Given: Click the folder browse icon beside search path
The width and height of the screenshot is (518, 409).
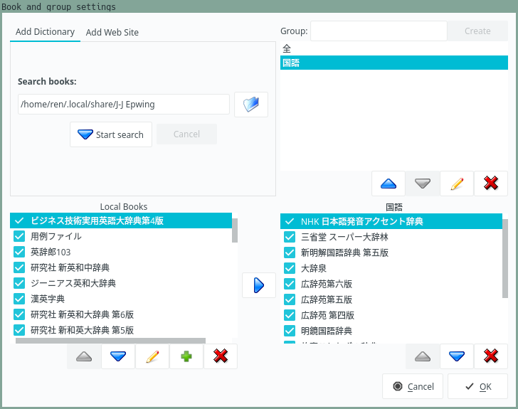Looking at the screenshot, I should 251,105.
